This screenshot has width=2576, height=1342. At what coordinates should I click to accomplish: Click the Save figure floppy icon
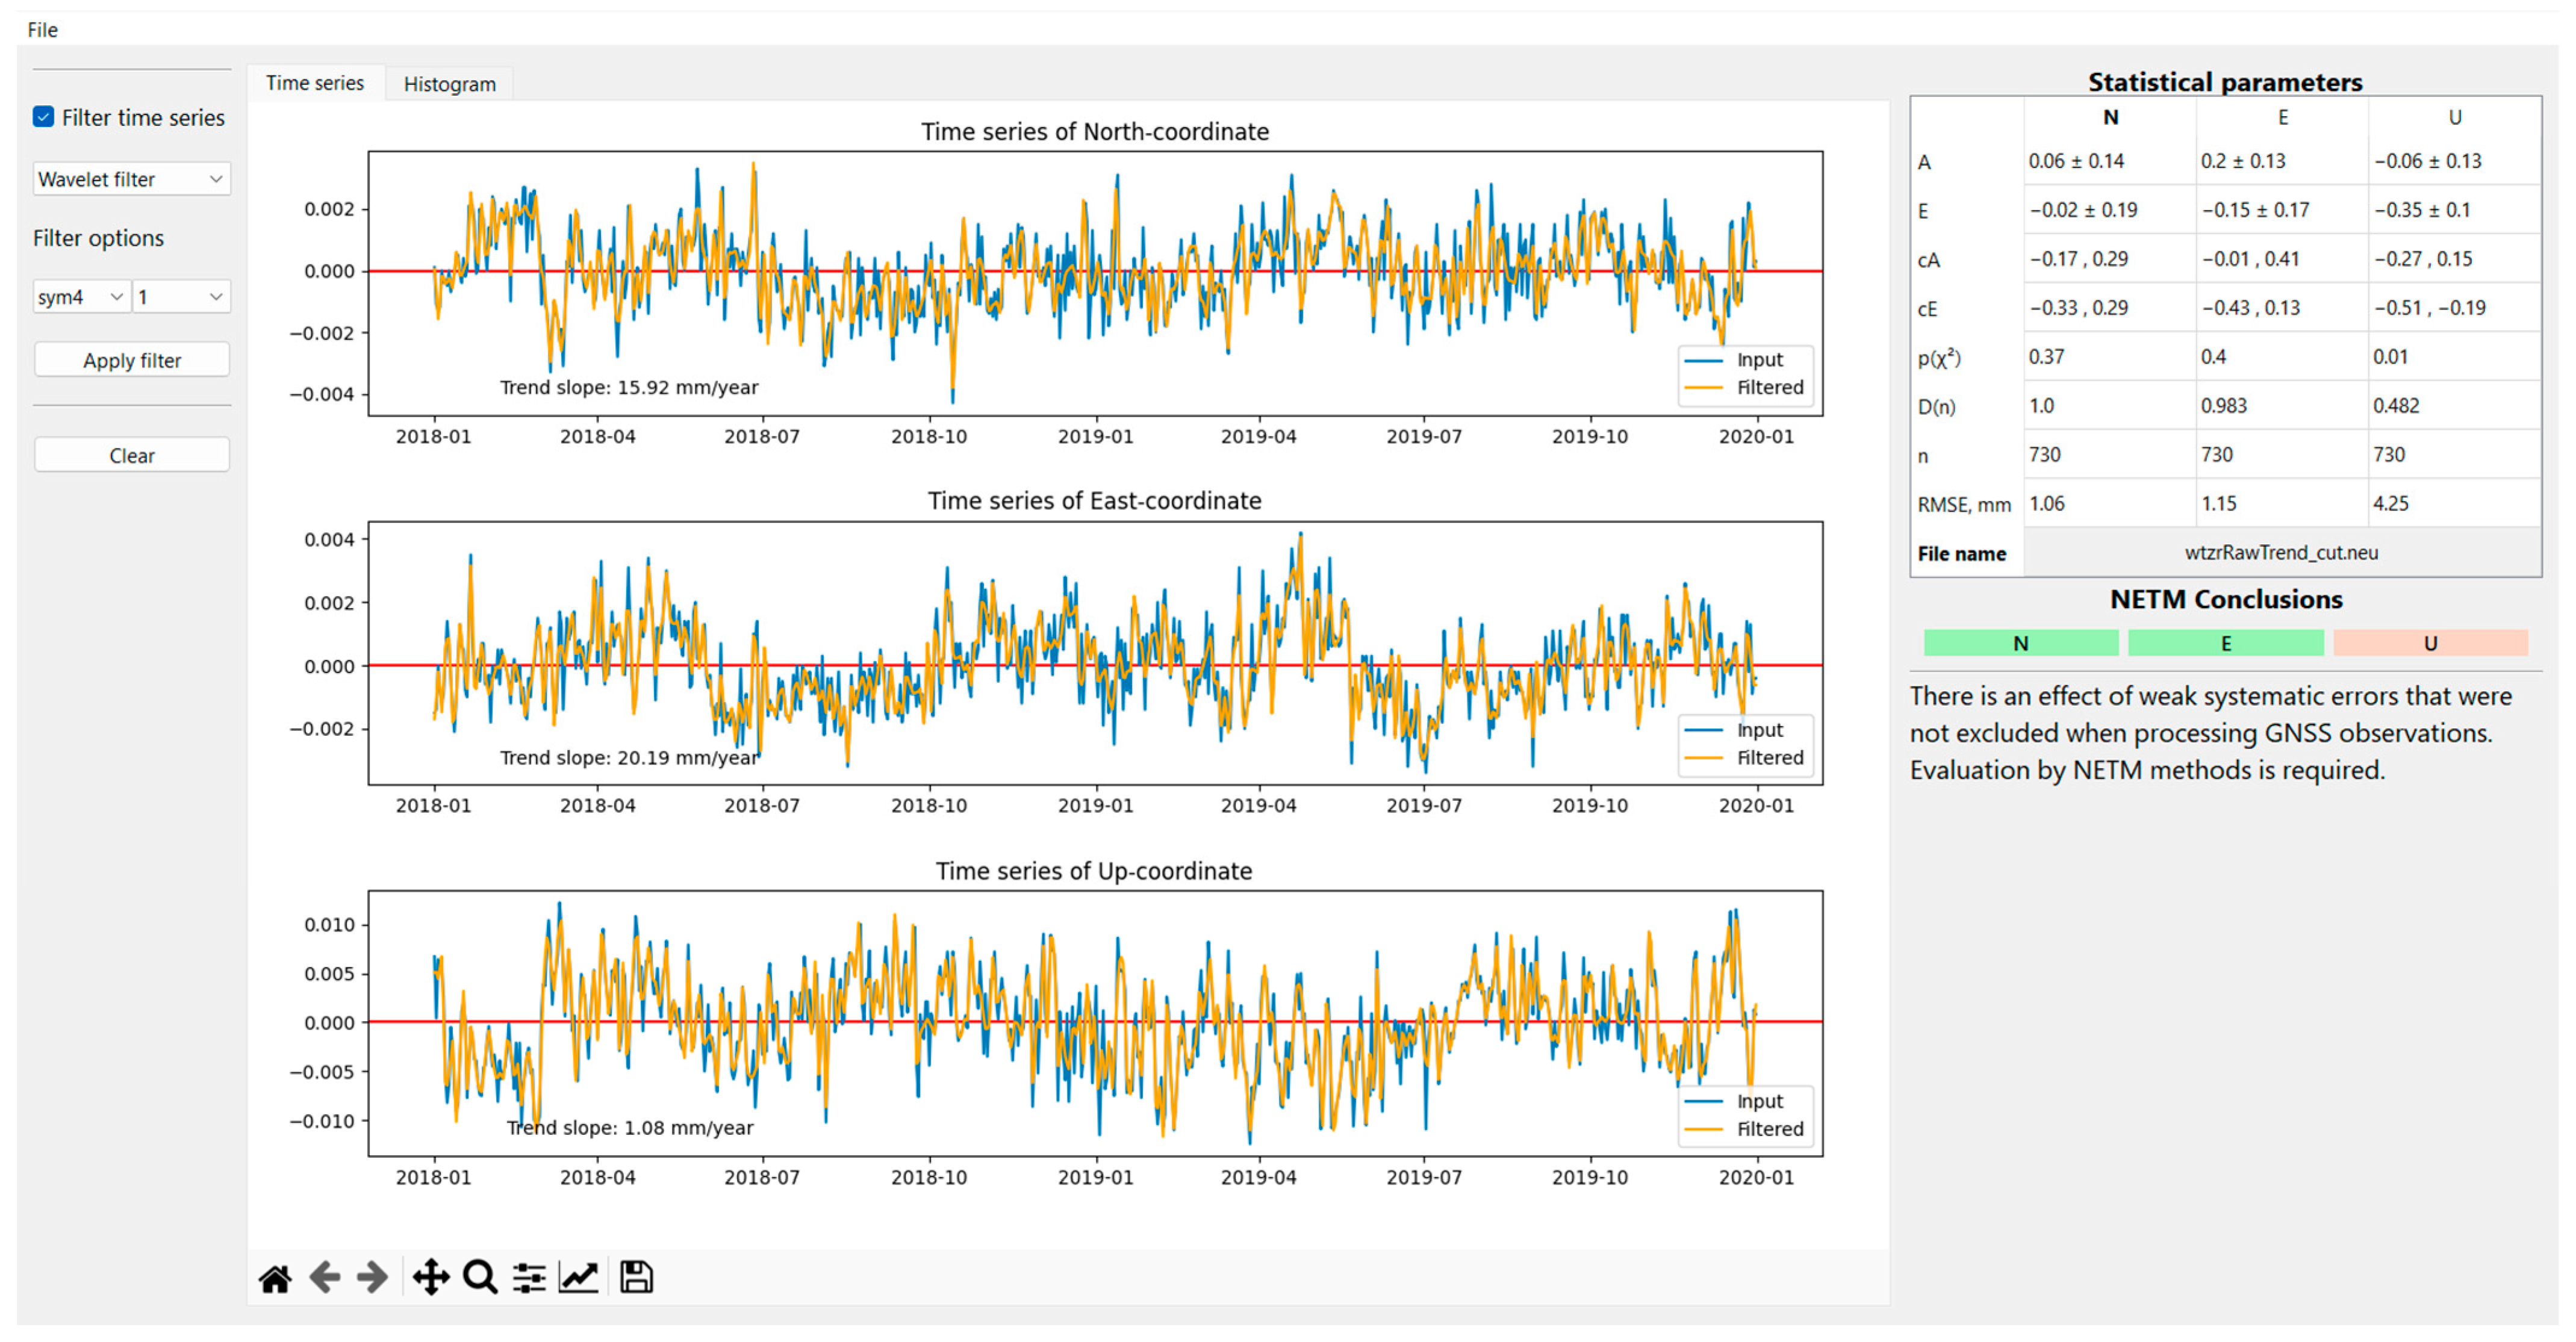click(x=636, y=1278)
